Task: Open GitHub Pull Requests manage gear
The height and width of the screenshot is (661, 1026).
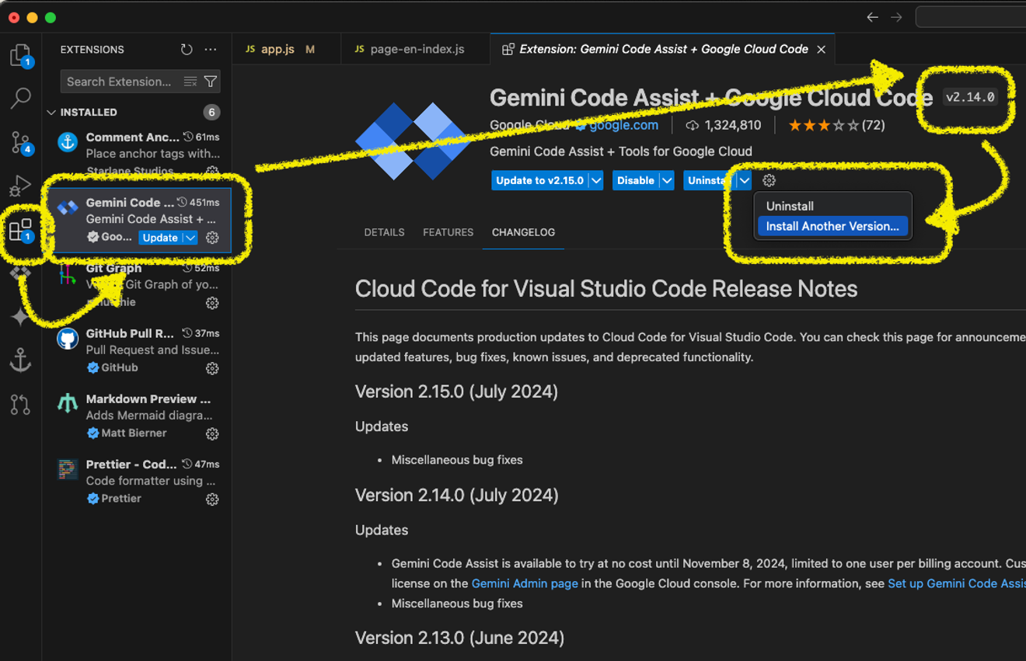Action: [212, 368]
